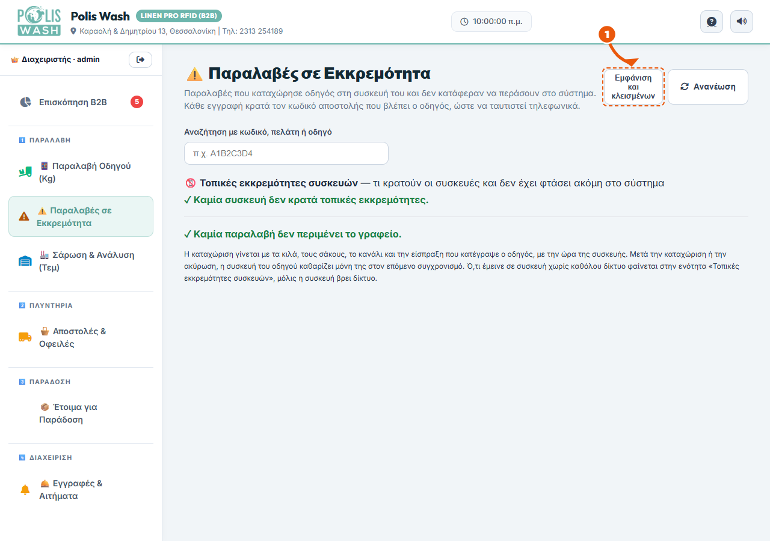Focus the search by code input field
Image resolution: width=770 pixels, height=541 pixels.
(286, 153)
